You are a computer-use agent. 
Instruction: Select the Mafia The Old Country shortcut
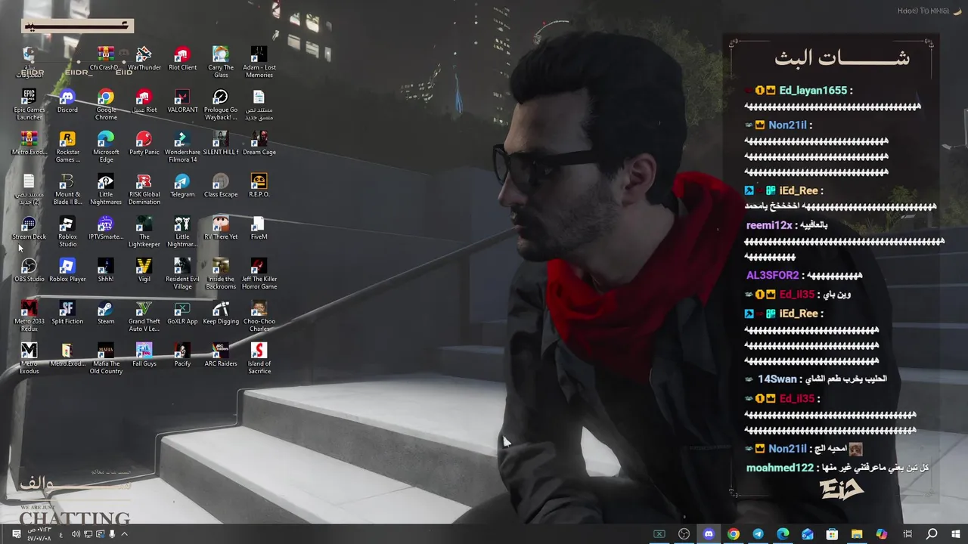pos(106,358)
